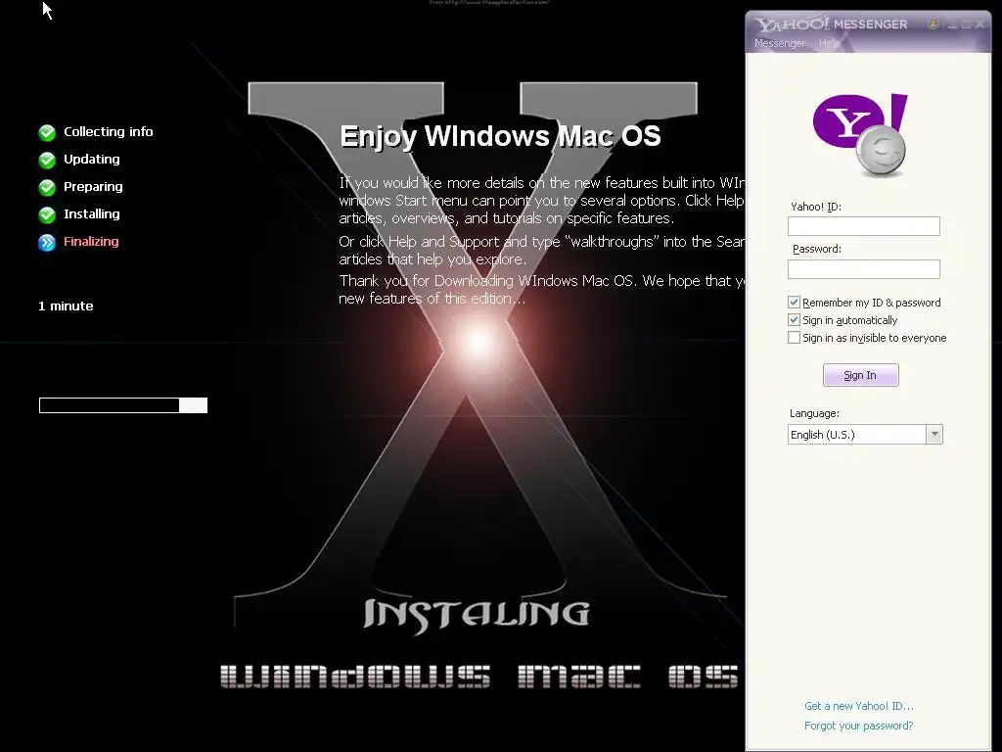Screen dimensions: 1002x752
Task: Click the "Preparing" step label
Action: [x=93, y=187]
